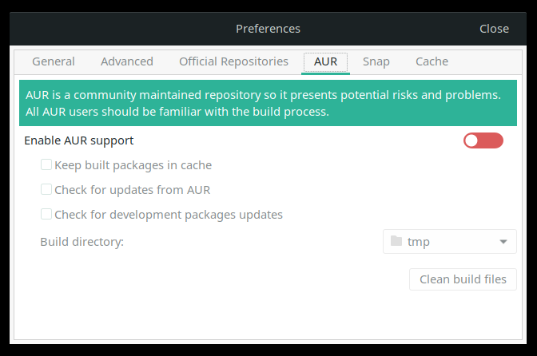The width and height of the screenshot is (537, 356).
Task: Enable Check for updates from AUR
Action: pyautogui.click(x=46, y=190)
